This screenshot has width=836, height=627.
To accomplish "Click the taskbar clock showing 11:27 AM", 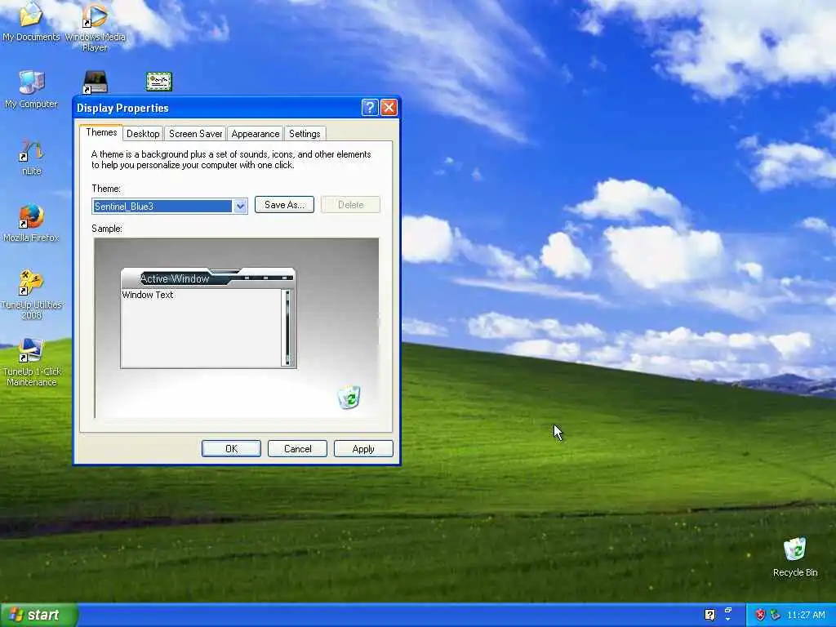I will pos(806,615).
